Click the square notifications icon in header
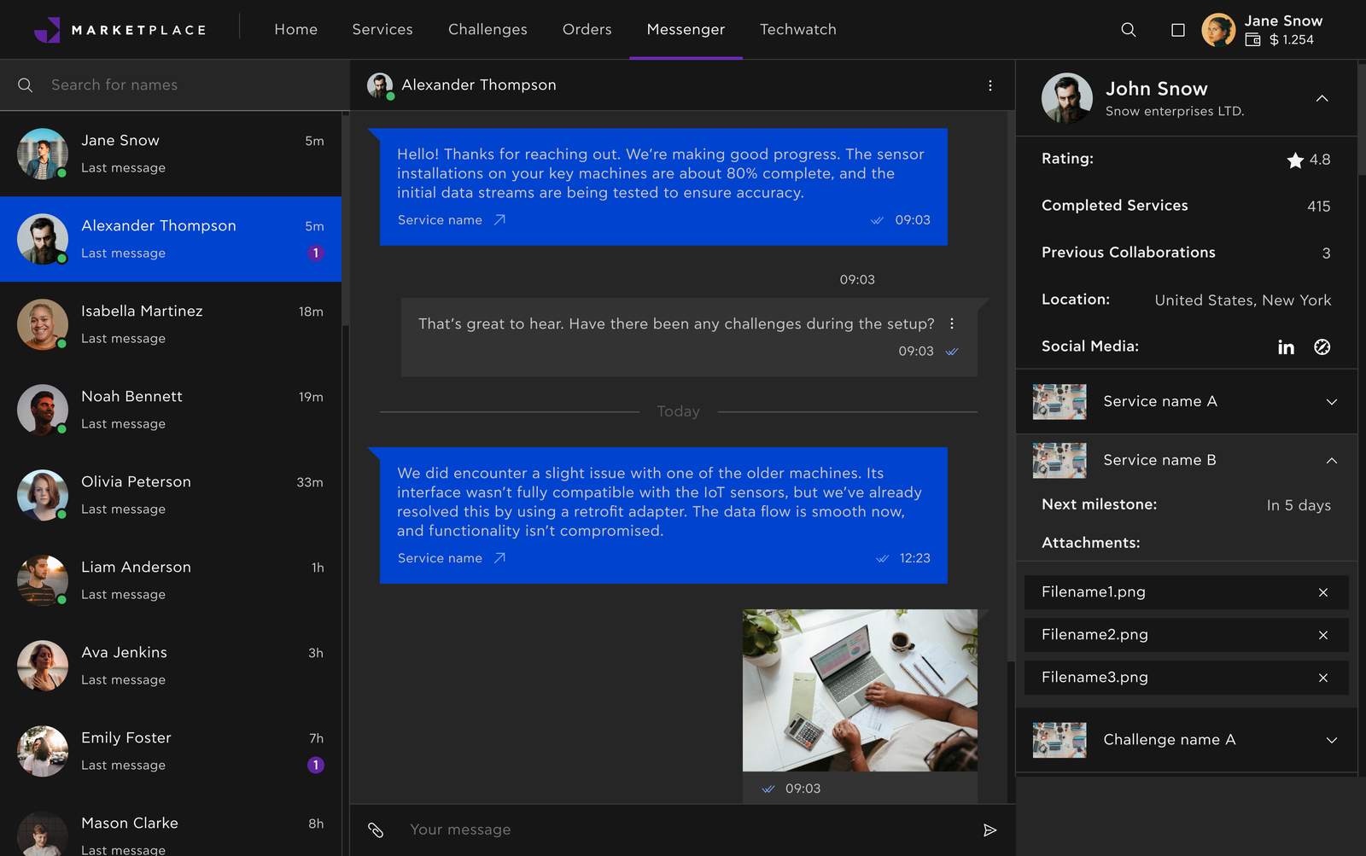1366x856 pixels. (x=1178, y=30)
